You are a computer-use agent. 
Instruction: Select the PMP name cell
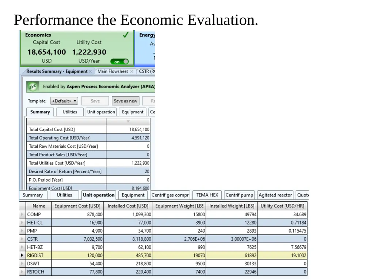point(39,231)
